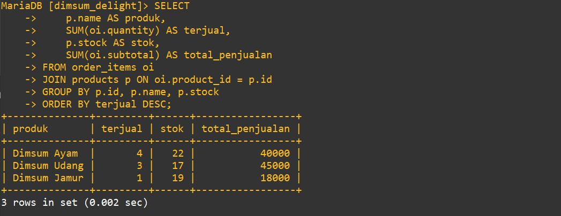Click the SUM(oi.quantity) AS terjual line
The height and width of the screenshot is (216, 561).
[148, 31]
